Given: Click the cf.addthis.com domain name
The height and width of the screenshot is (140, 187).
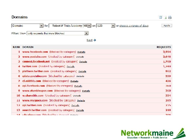Looking at the screenshot, I should (x=32, y=81).
